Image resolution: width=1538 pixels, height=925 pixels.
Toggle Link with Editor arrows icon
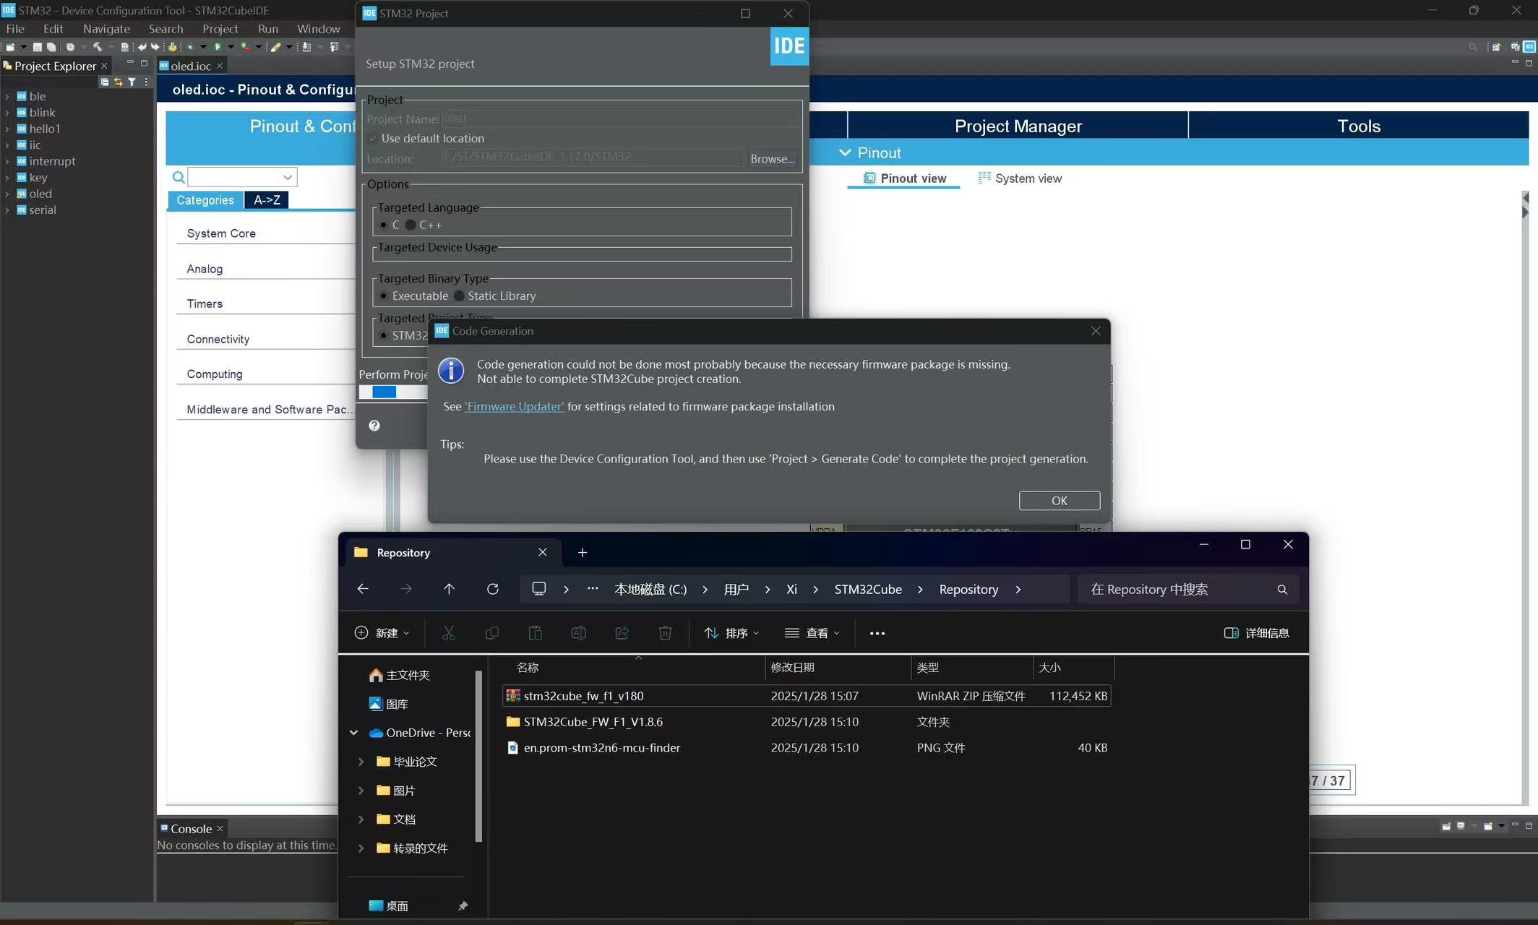tap(118, 82)
